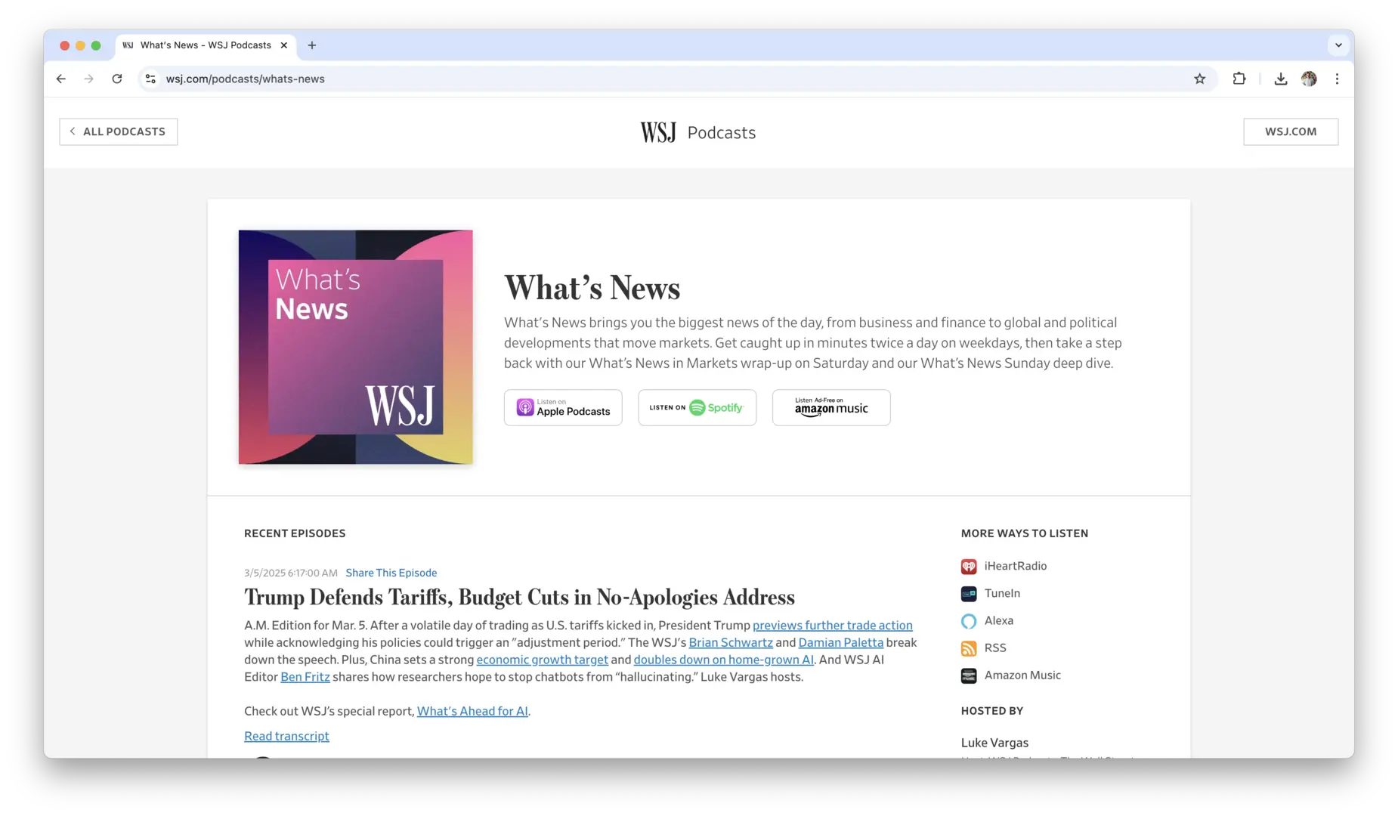1398x816 pixels.
Task: Go back to All Podcasts
Action: pyautogui.click(x=118, y=131)
